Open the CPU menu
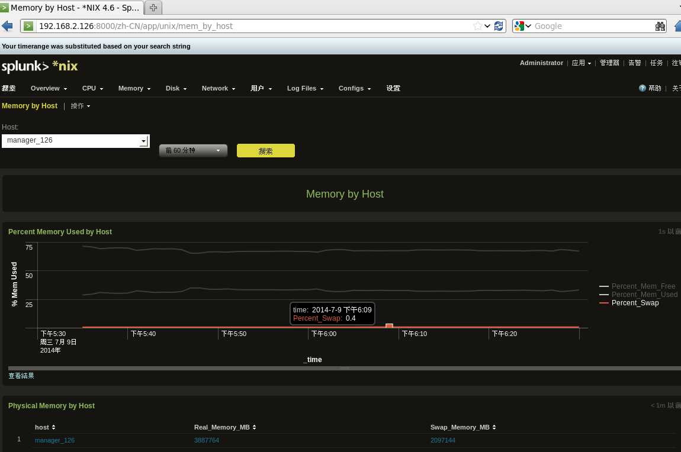The height and width of the screenshot is (452, 681). pyautogui.click(x=92, y=88)
